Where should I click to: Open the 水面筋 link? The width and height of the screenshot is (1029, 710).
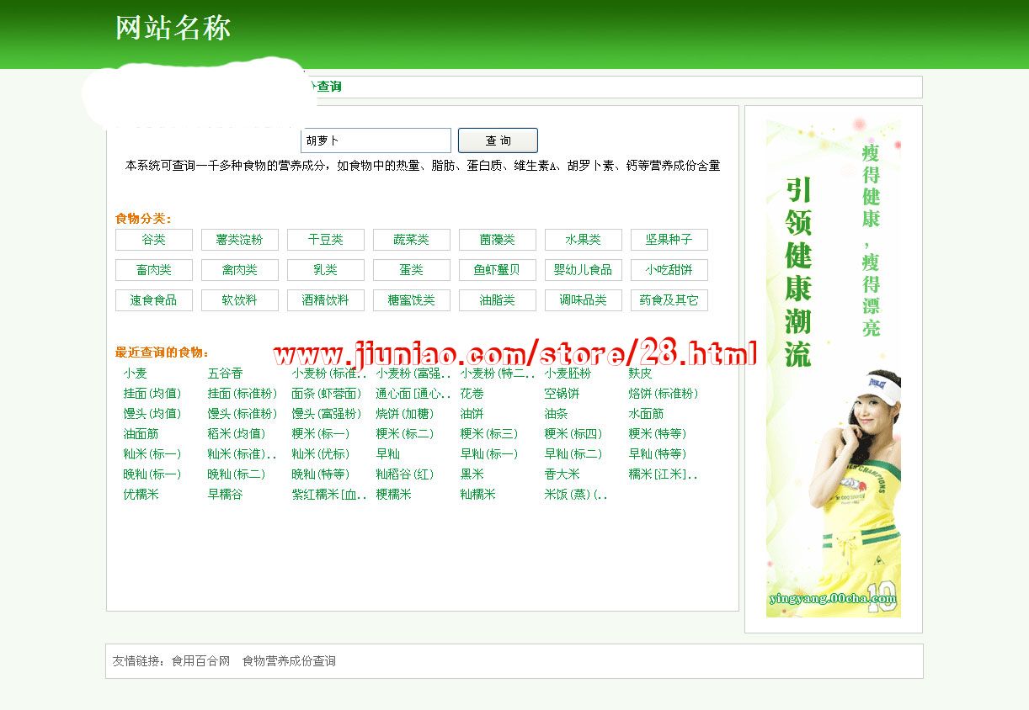647,414
